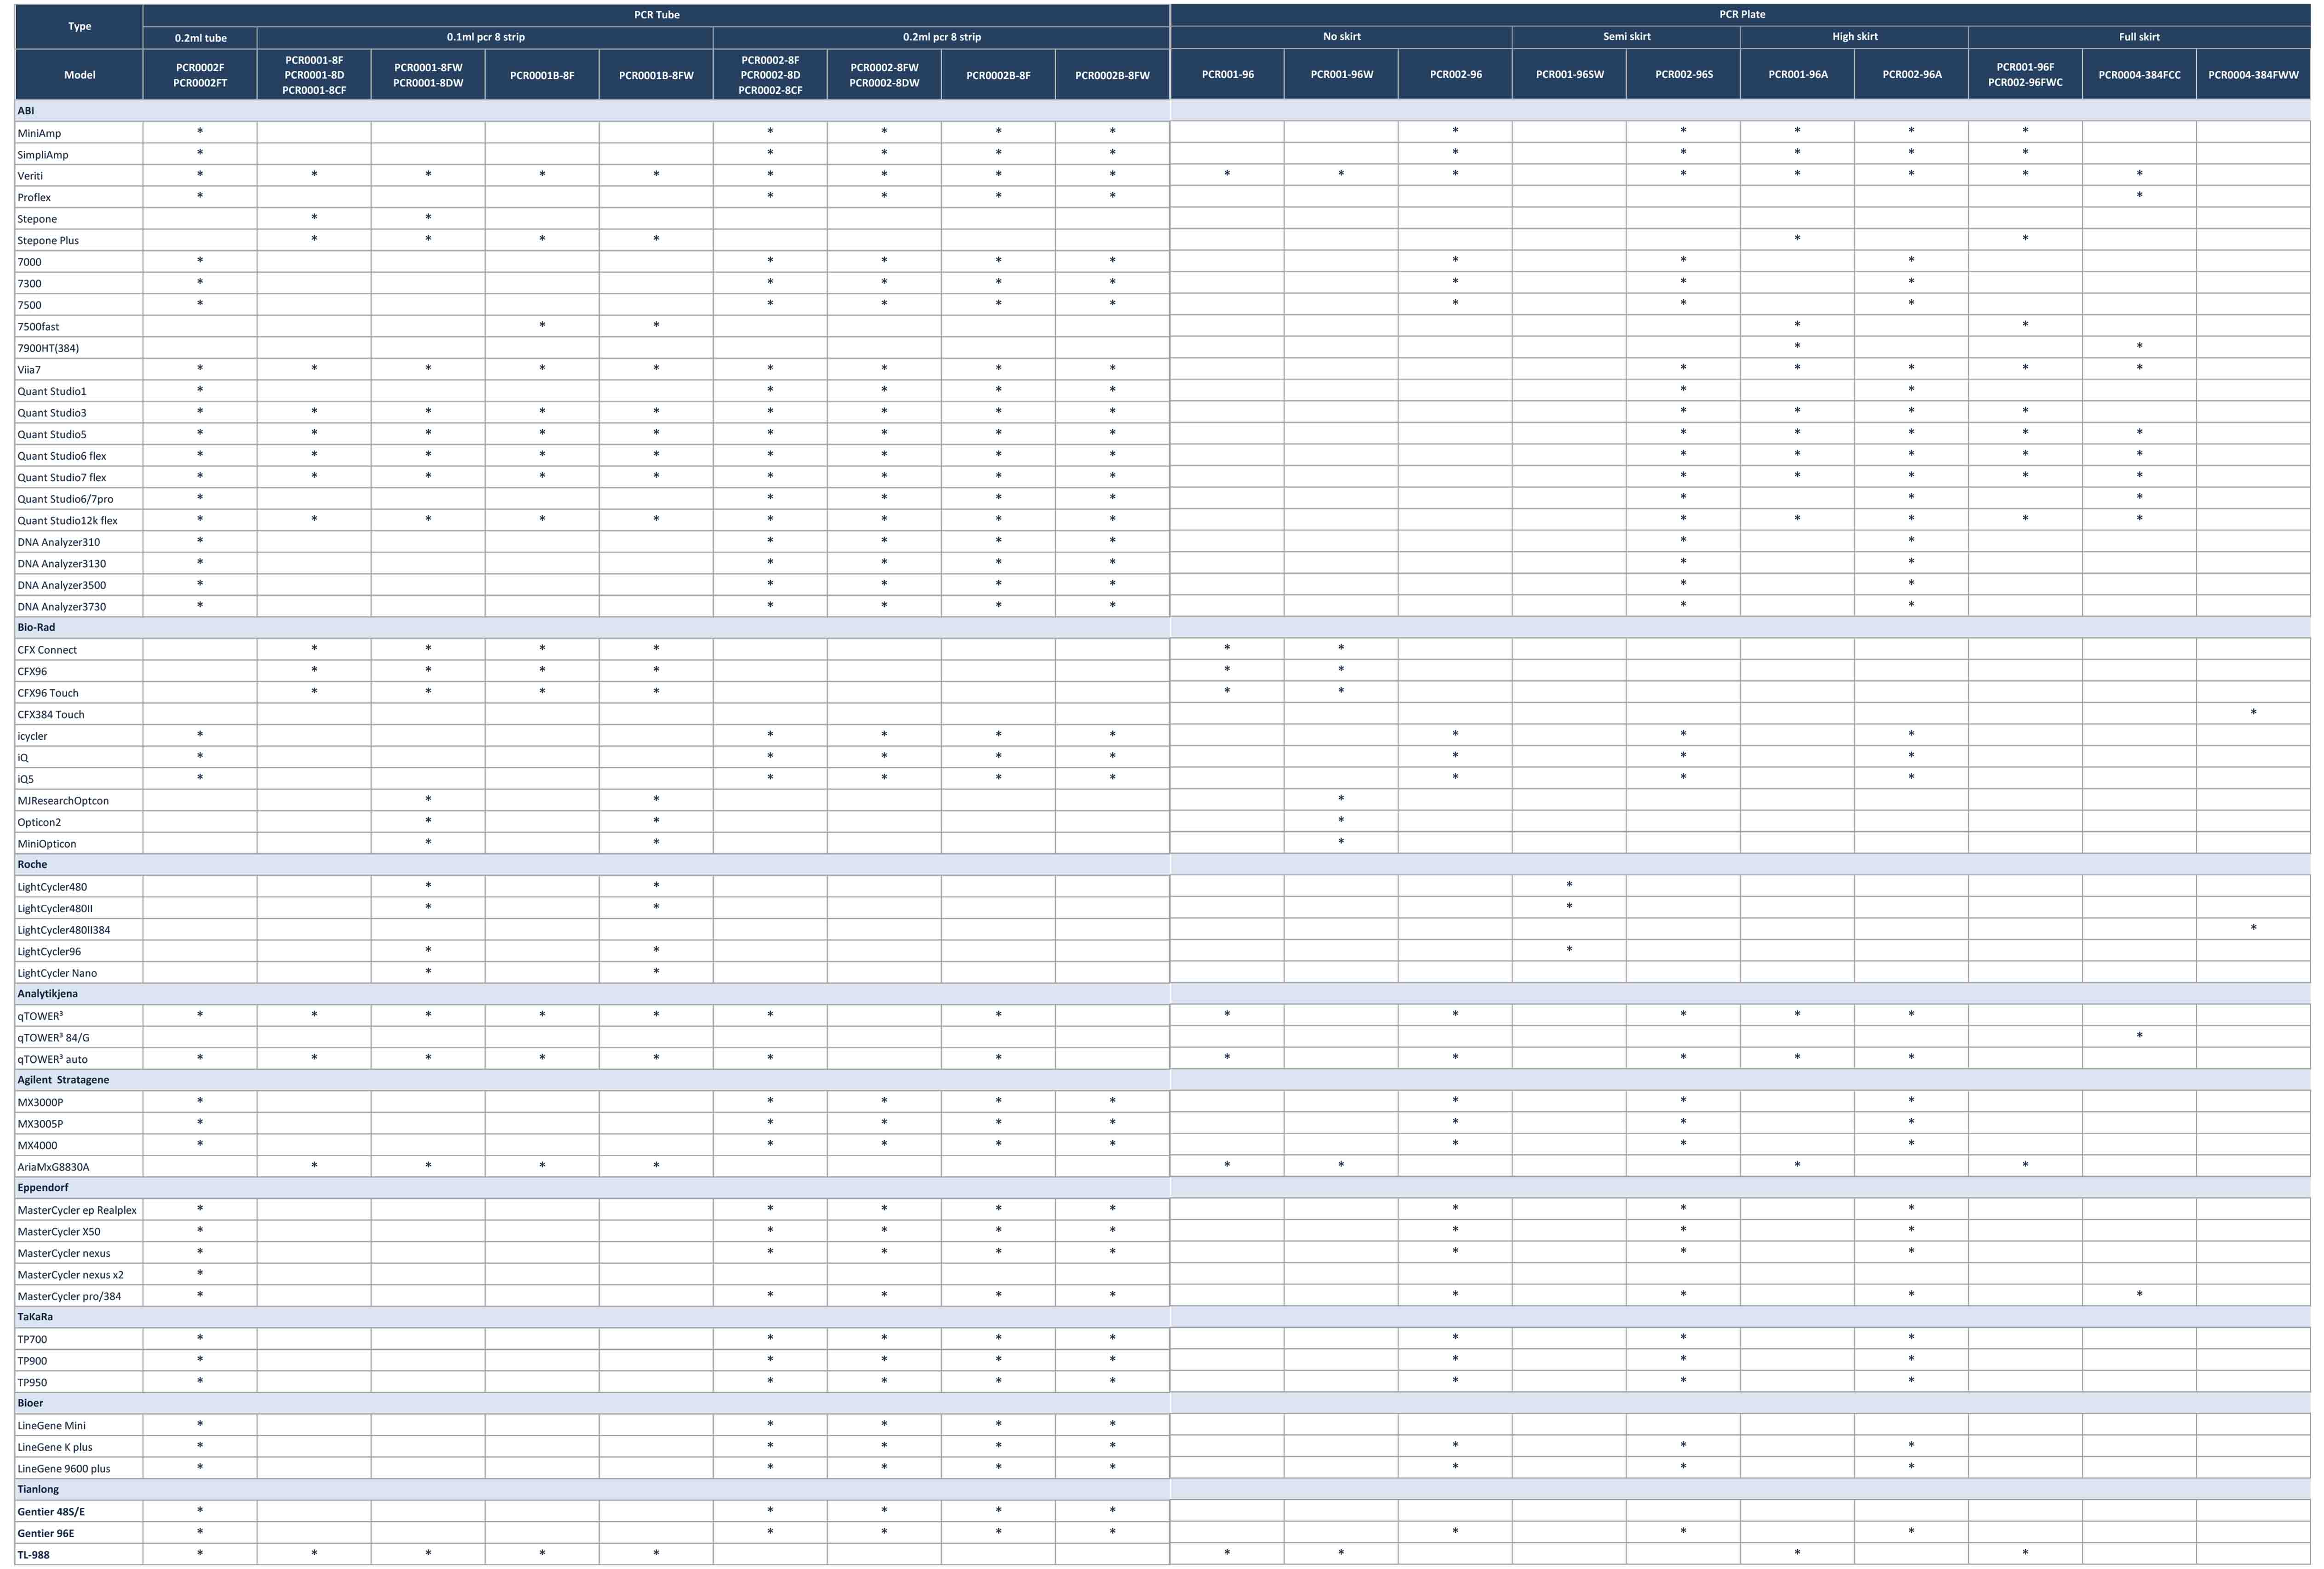Select the Veriti model row label
The image size is (2324, 1569).
coord(30,176)
